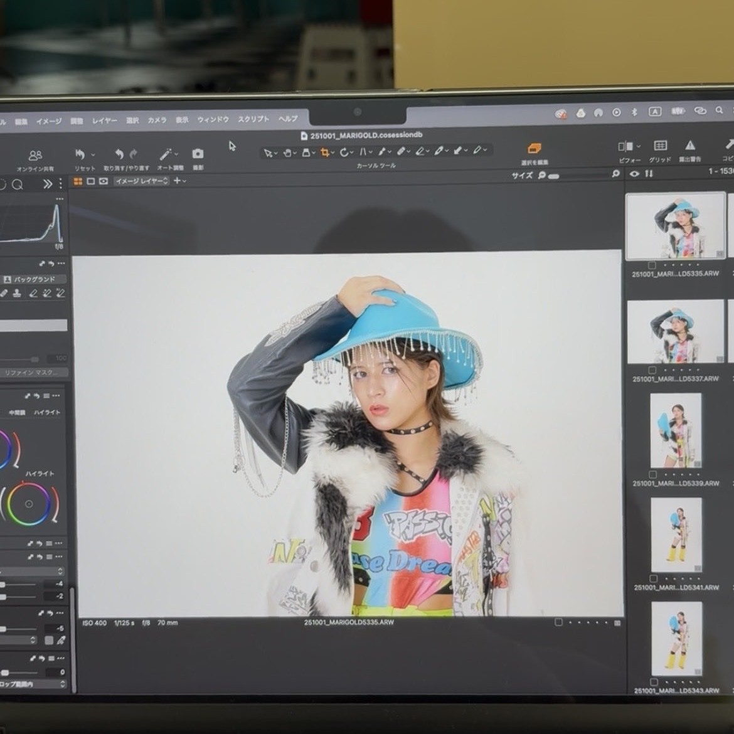Open the Image Layer (イメージ レイヤー) dropdown
This screenshot has height=734, width=734.
(x=142, y=181)
